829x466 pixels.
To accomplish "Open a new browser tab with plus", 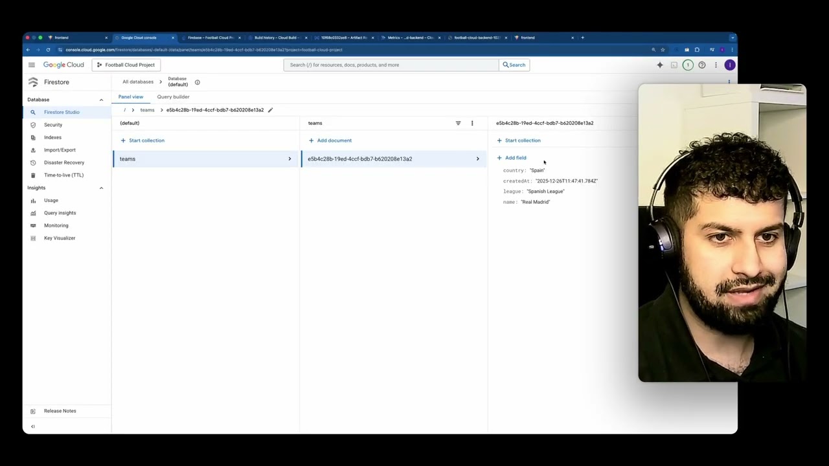I will coord(582,38).
